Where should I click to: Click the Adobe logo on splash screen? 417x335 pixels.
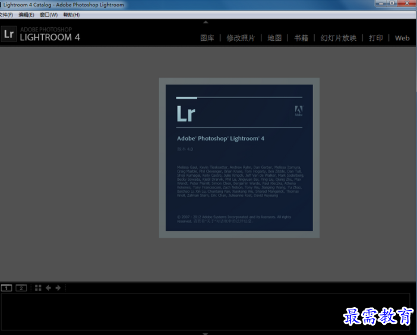(299, 111)
